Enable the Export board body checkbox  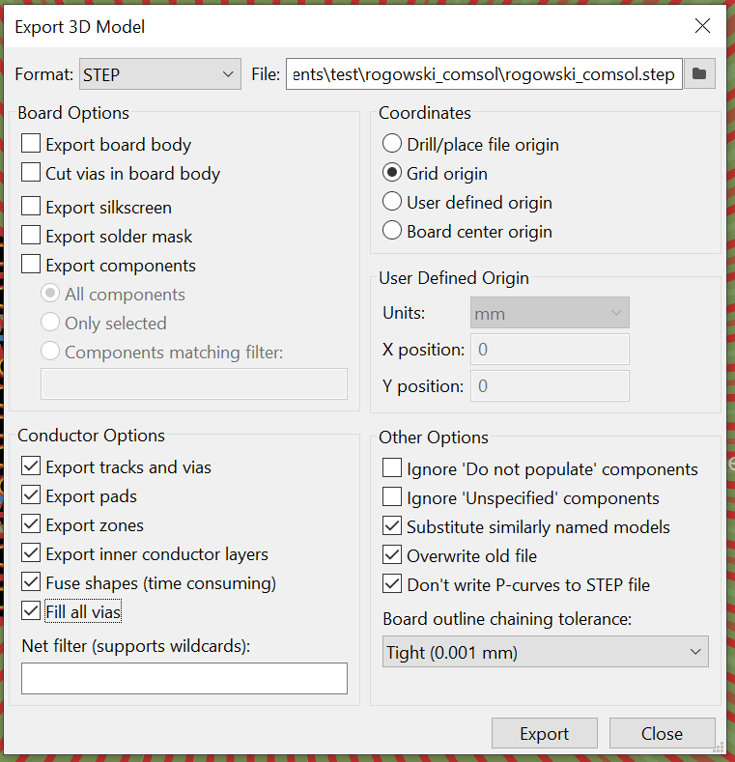point(32,145)
